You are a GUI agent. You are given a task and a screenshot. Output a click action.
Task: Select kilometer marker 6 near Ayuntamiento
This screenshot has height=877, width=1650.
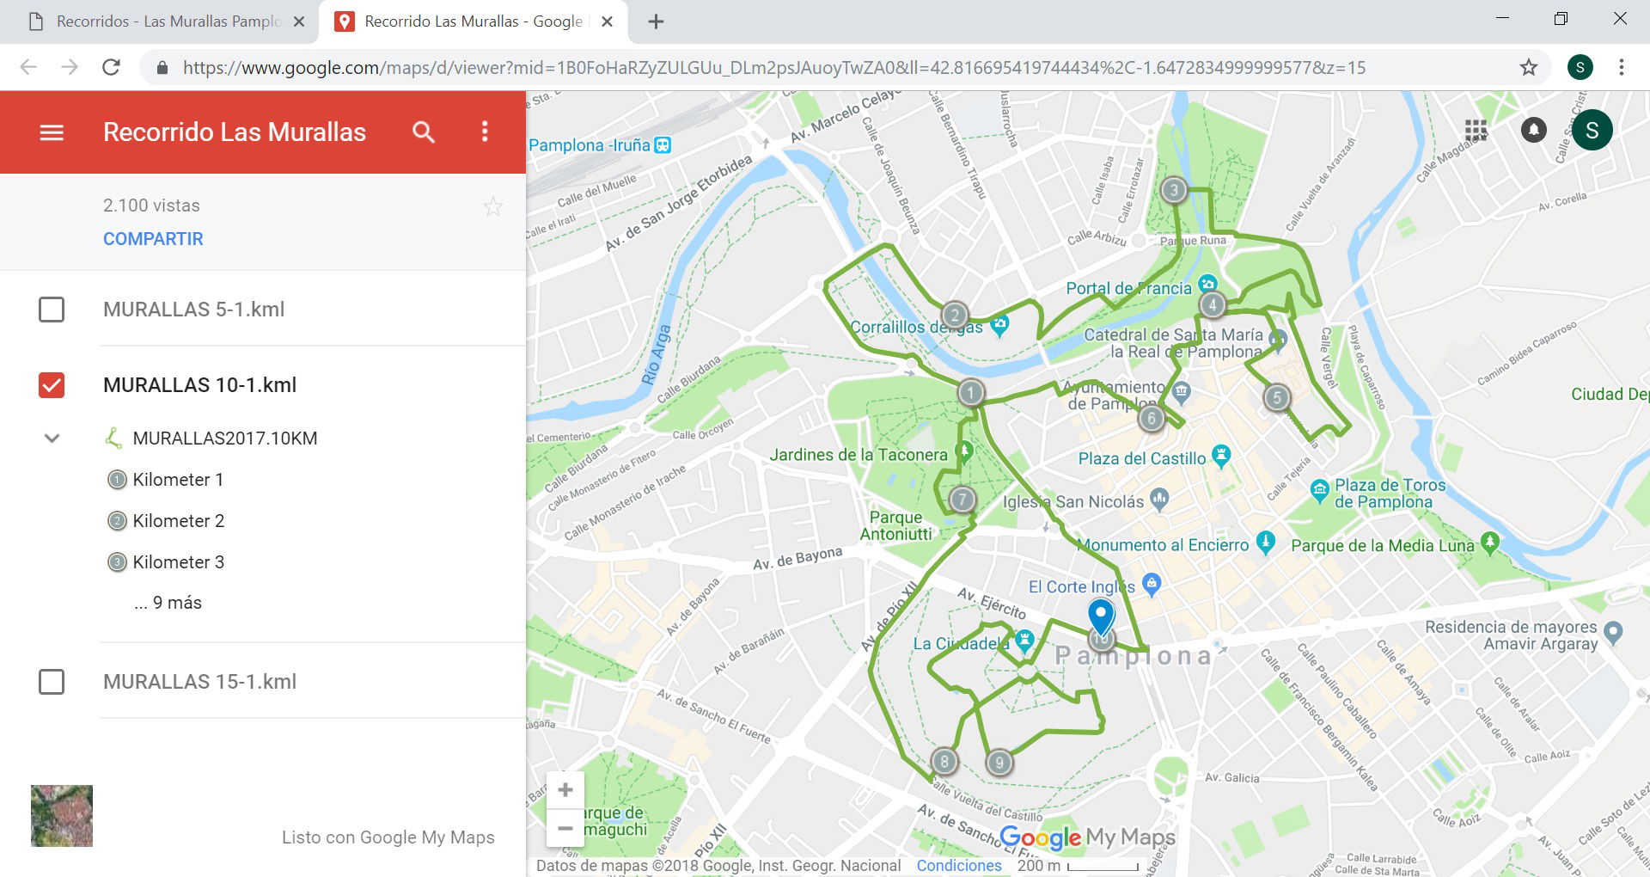tap(1151, 419)
